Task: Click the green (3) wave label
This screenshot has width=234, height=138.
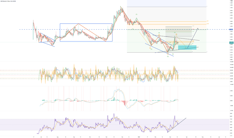Action: pyautogui.click(x=151, y=49)
